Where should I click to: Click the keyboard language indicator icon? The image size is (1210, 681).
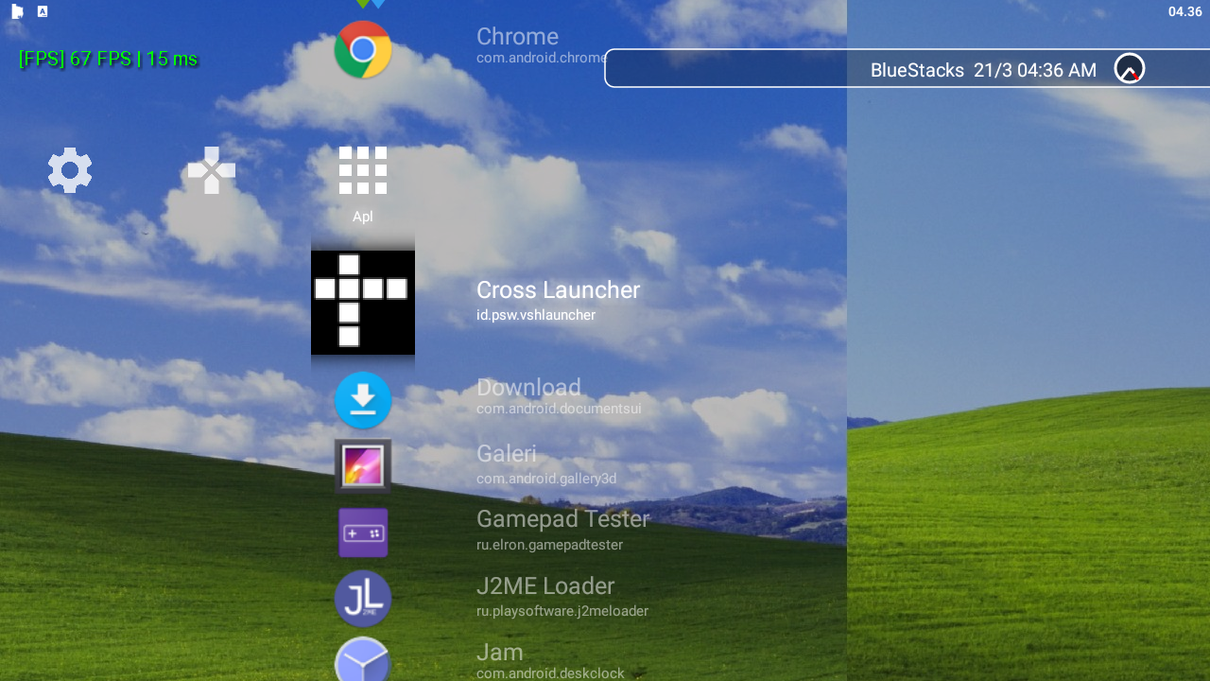(43, 11)
